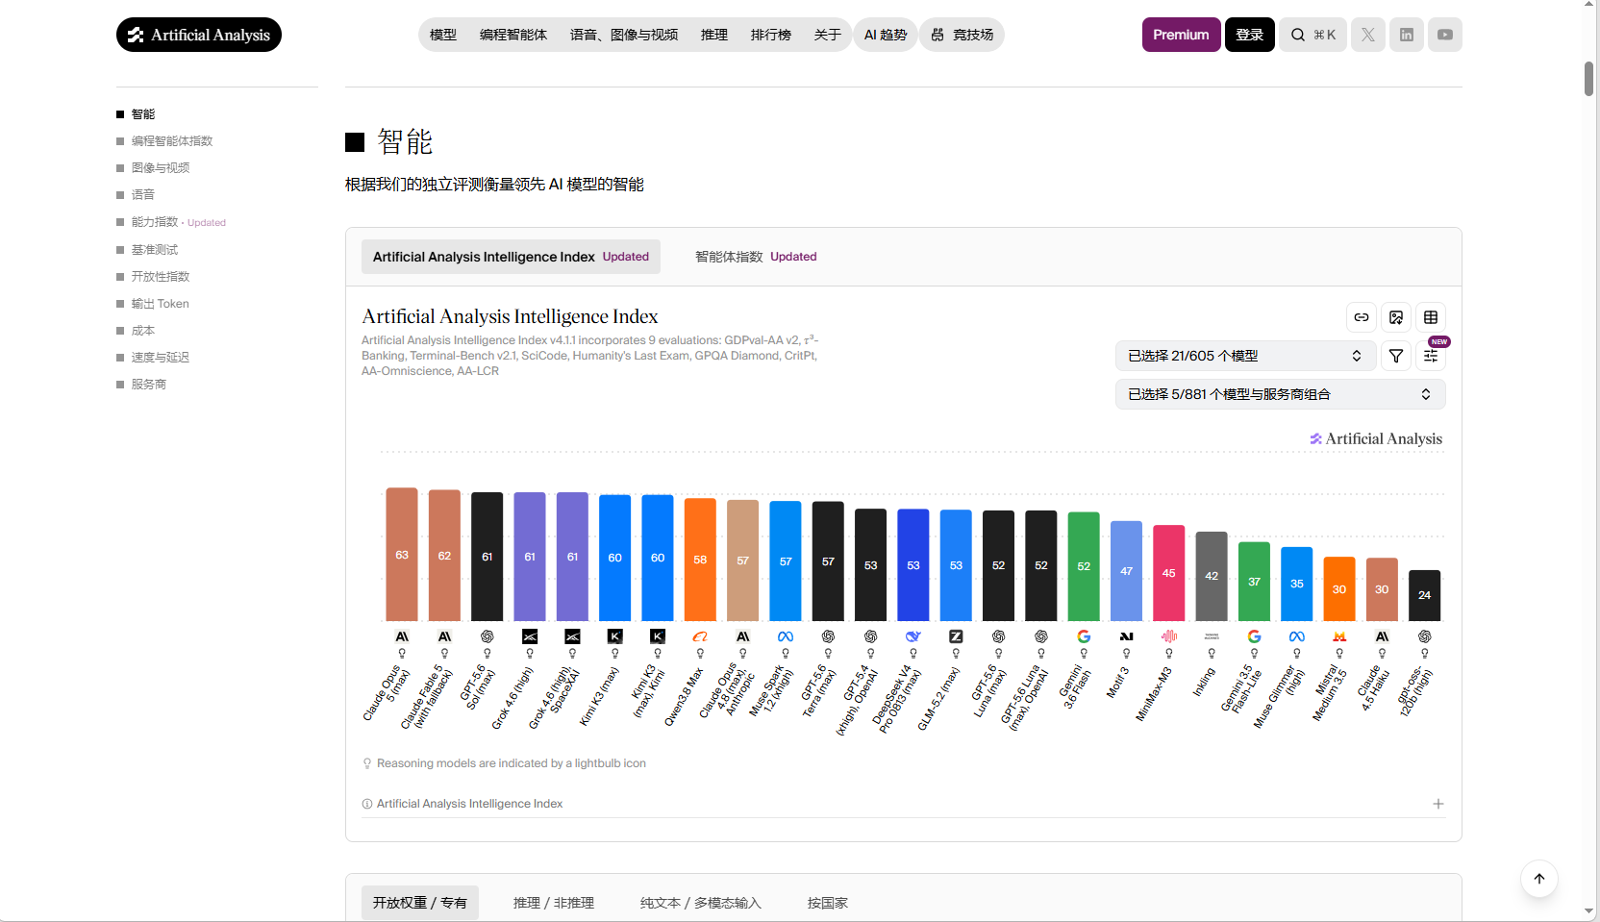
Task: Open the X (Twitter) social link
Action: click(x=1368, y=35)
